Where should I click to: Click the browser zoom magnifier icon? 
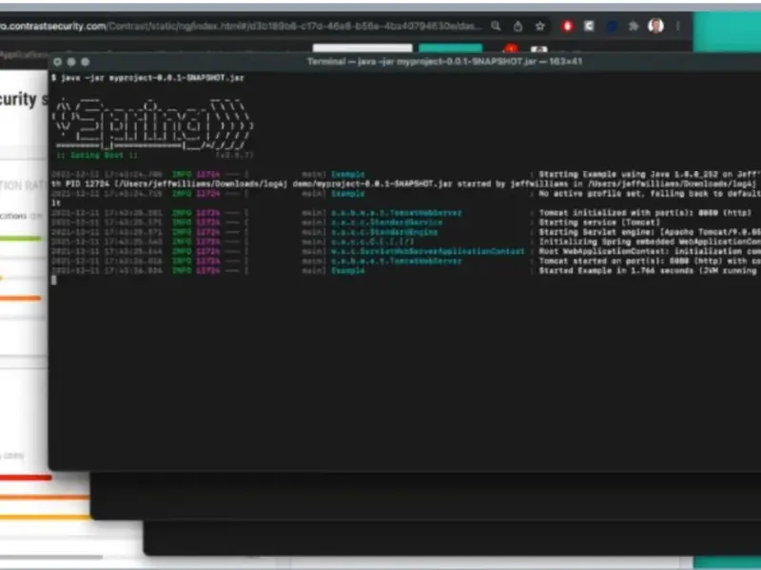coord(496,27)
